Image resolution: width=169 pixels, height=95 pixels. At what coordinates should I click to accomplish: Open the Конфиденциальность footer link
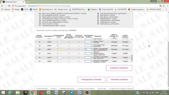67,89
